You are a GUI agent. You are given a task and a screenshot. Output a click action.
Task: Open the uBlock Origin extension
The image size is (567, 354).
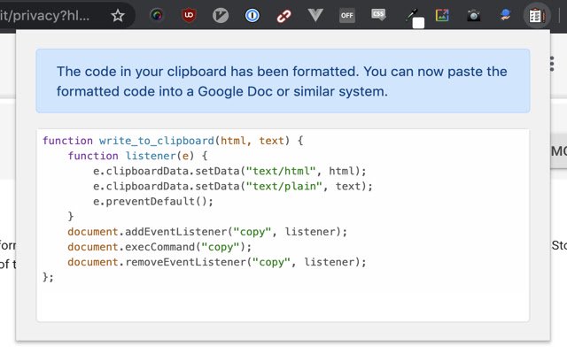click(x=189, y=15)
